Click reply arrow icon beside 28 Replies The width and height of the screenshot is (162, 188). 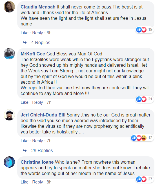pyautogui.click(x=25, y=150)
